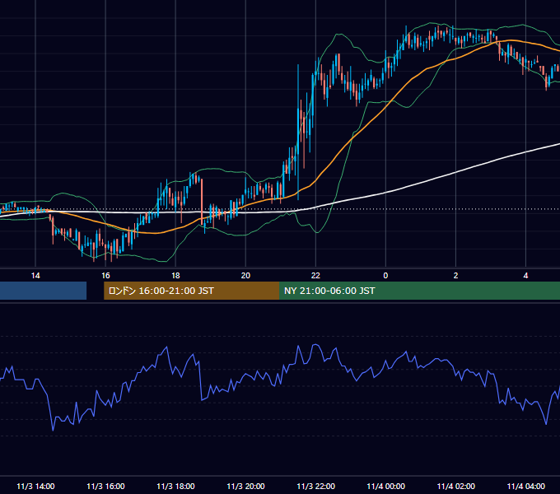Viewport: 560px width, 494px height.
Task: Click the 11/4 02:00 date label
Action: click(x=455, y=486)
